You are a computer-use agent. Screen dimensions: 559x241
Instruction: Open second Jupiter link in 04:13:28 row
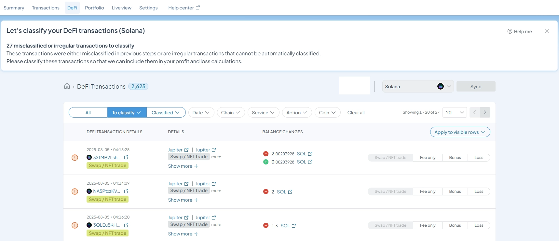pyautogui.click(x=206, y=150)
